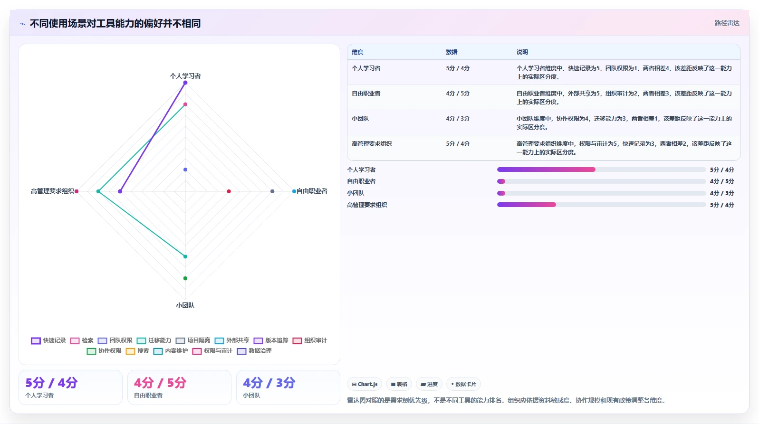
Task: Click the footnote starting 雷达图对照的是需求侧优先级
Action: [x=507, y=401]
